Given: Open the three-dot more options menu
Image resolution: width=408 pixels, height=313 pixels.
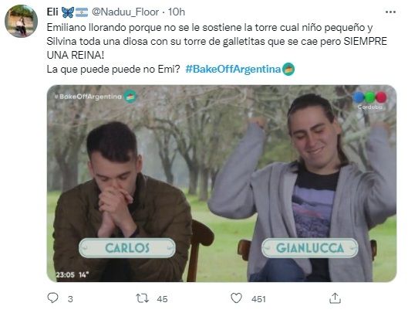Looking at the screenshot, I should point(390,12).
